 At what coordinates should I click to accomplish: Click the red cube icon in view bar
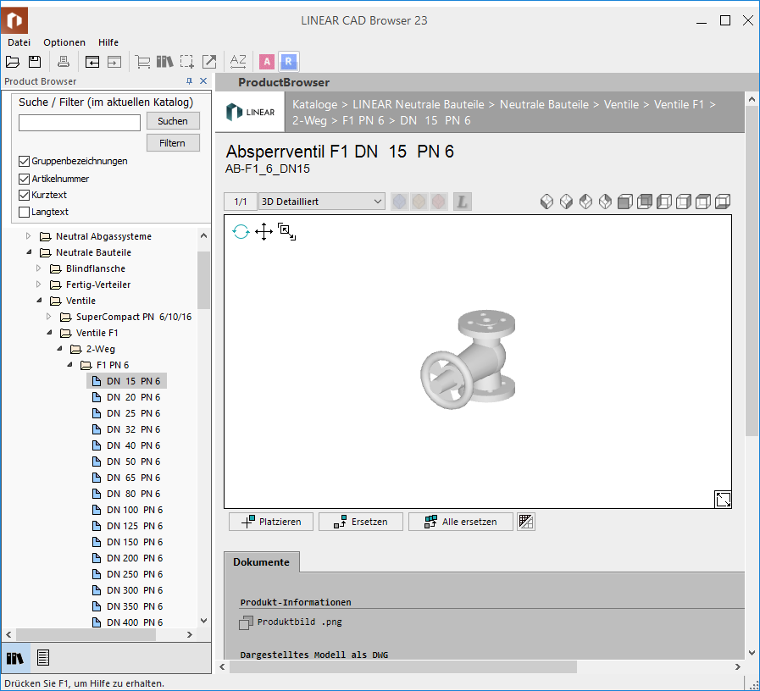click(438, 202)
